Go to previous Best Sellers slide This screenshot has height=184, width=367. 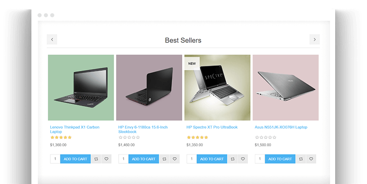click(x=52, y=40)
